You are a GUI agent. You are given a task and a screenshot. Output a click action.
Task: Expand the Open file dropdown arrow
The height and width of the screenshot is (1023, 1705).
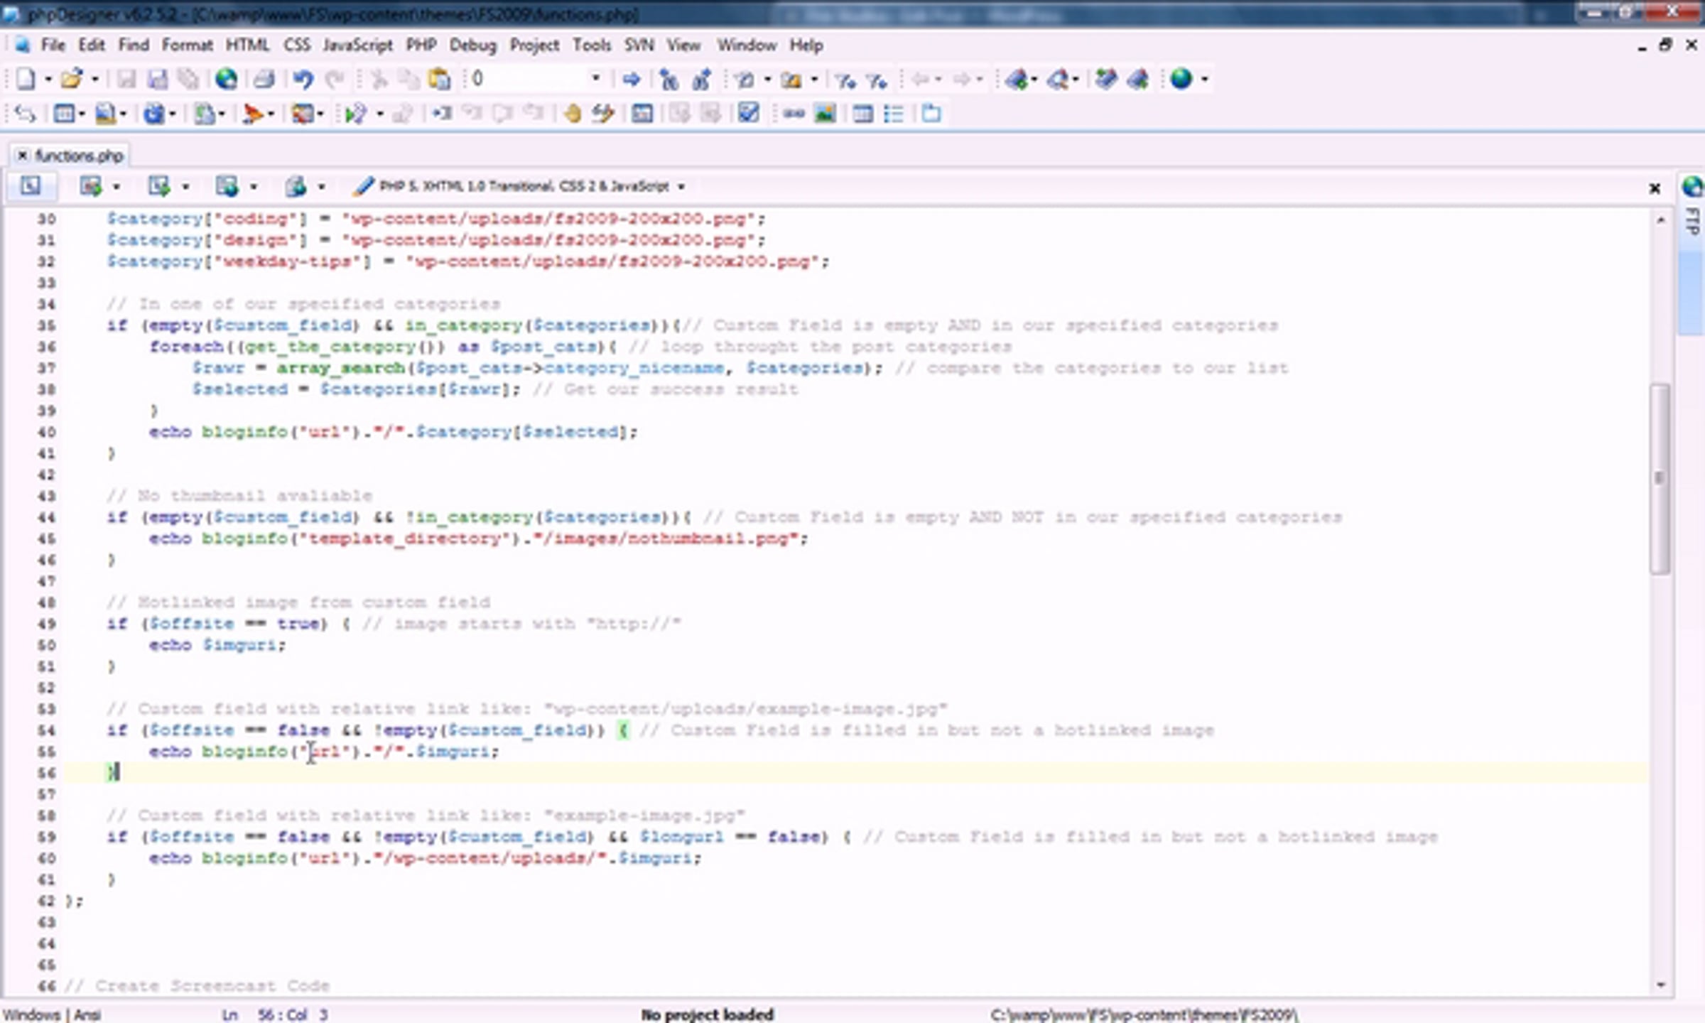click(94, 80)
